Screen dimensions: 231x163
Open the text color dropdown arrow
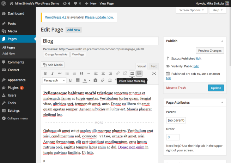(x=90, y=80)
